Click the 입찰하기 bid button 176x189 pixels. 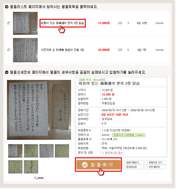(x=99, y=164)
